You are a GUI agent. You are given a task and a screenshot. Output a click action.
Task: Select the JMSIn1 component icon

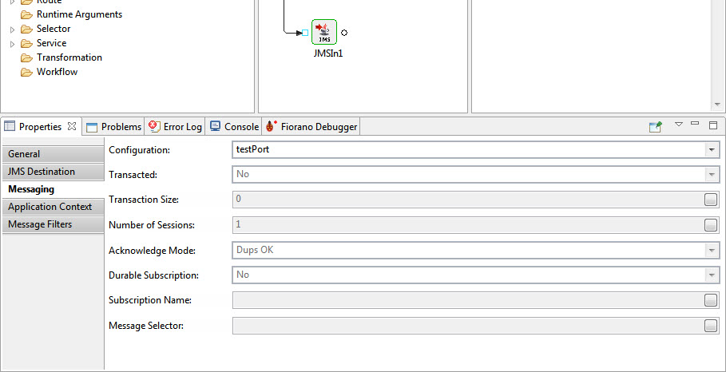point(323,33)
